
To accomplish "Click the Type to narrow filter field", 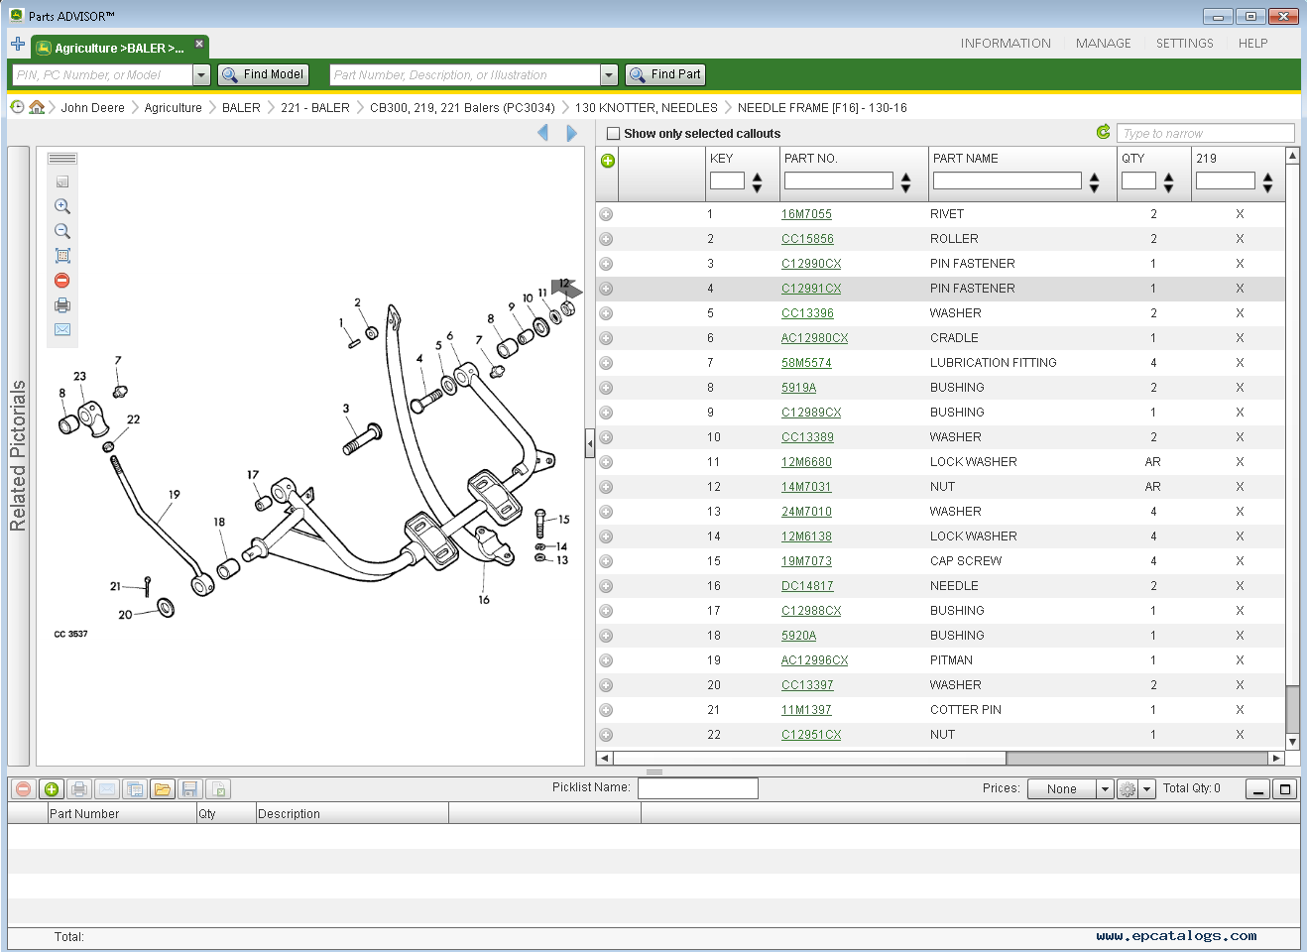I will pyautogui.click(x=1206, y=133).
